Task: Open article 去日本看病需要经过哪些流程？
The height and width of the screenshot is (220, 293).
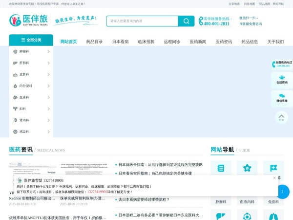Action: coord(144,199)
